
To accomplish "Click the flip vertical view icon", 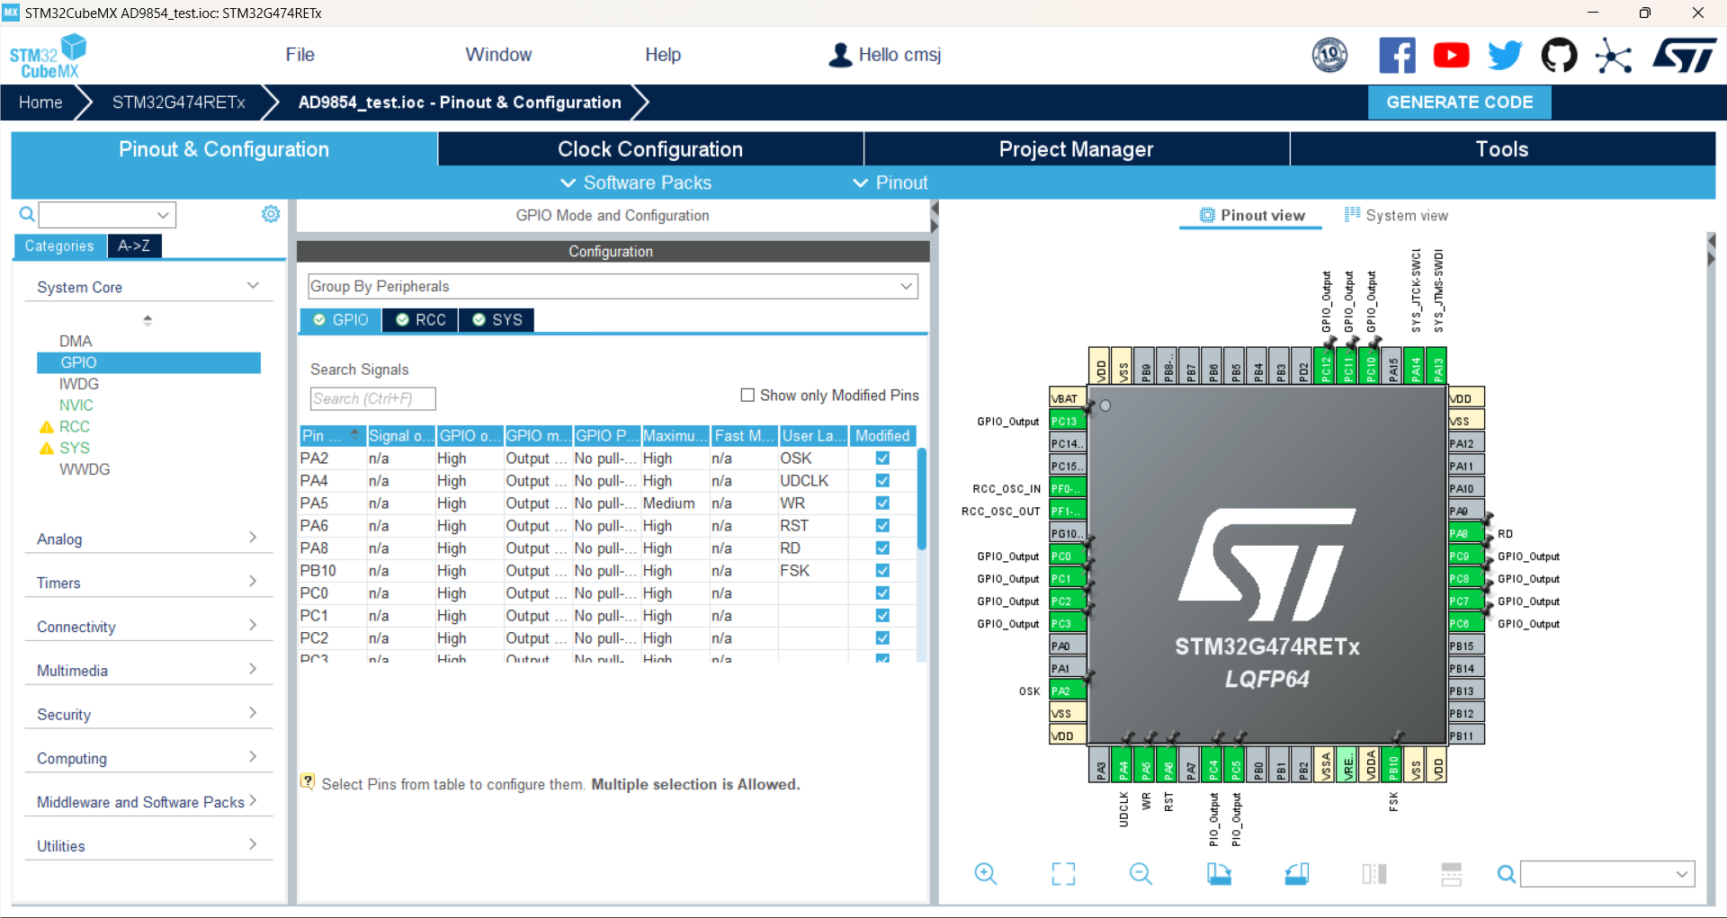I will tap(1452, 873).
